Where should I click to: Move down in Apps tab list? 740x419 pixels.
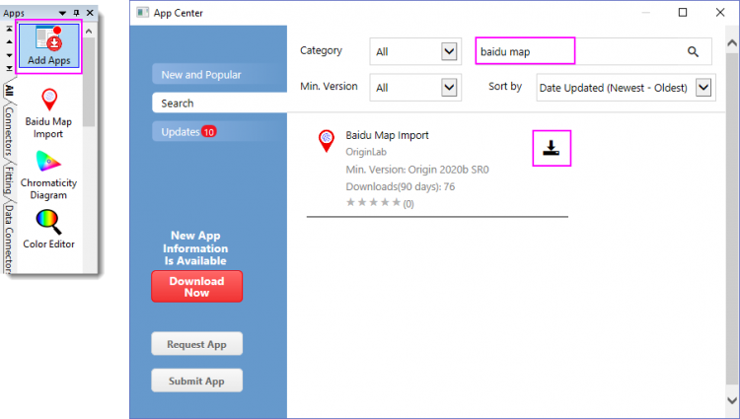click(x=9, y=55)
